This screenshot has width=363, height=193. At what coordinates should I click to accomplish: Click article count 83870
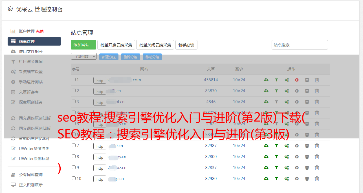click(x=211, y=91)
